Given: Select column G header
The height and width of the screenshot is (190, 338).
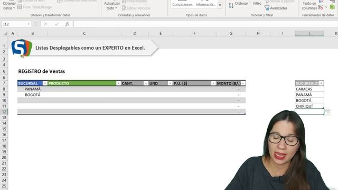Looking at the screenshot, I should (231, 33).
